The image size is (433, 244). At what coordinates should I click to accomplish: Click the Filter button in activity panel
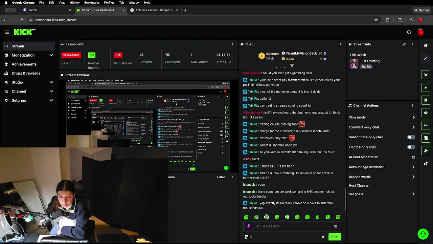coord(221,177)
